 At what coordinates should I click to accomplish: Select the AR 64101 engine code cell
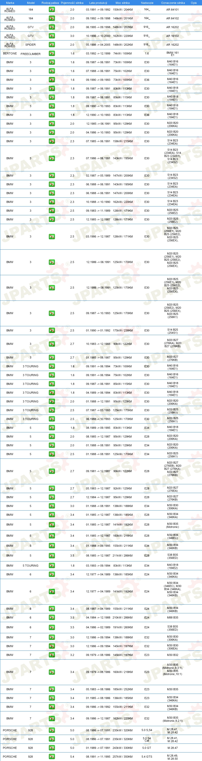point(173,10)
